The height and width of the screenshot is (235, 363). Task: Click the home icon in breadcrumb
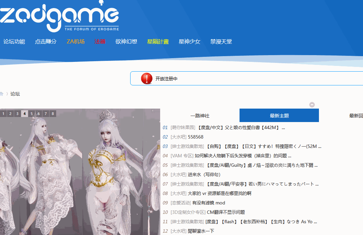(x=1, y=94)
